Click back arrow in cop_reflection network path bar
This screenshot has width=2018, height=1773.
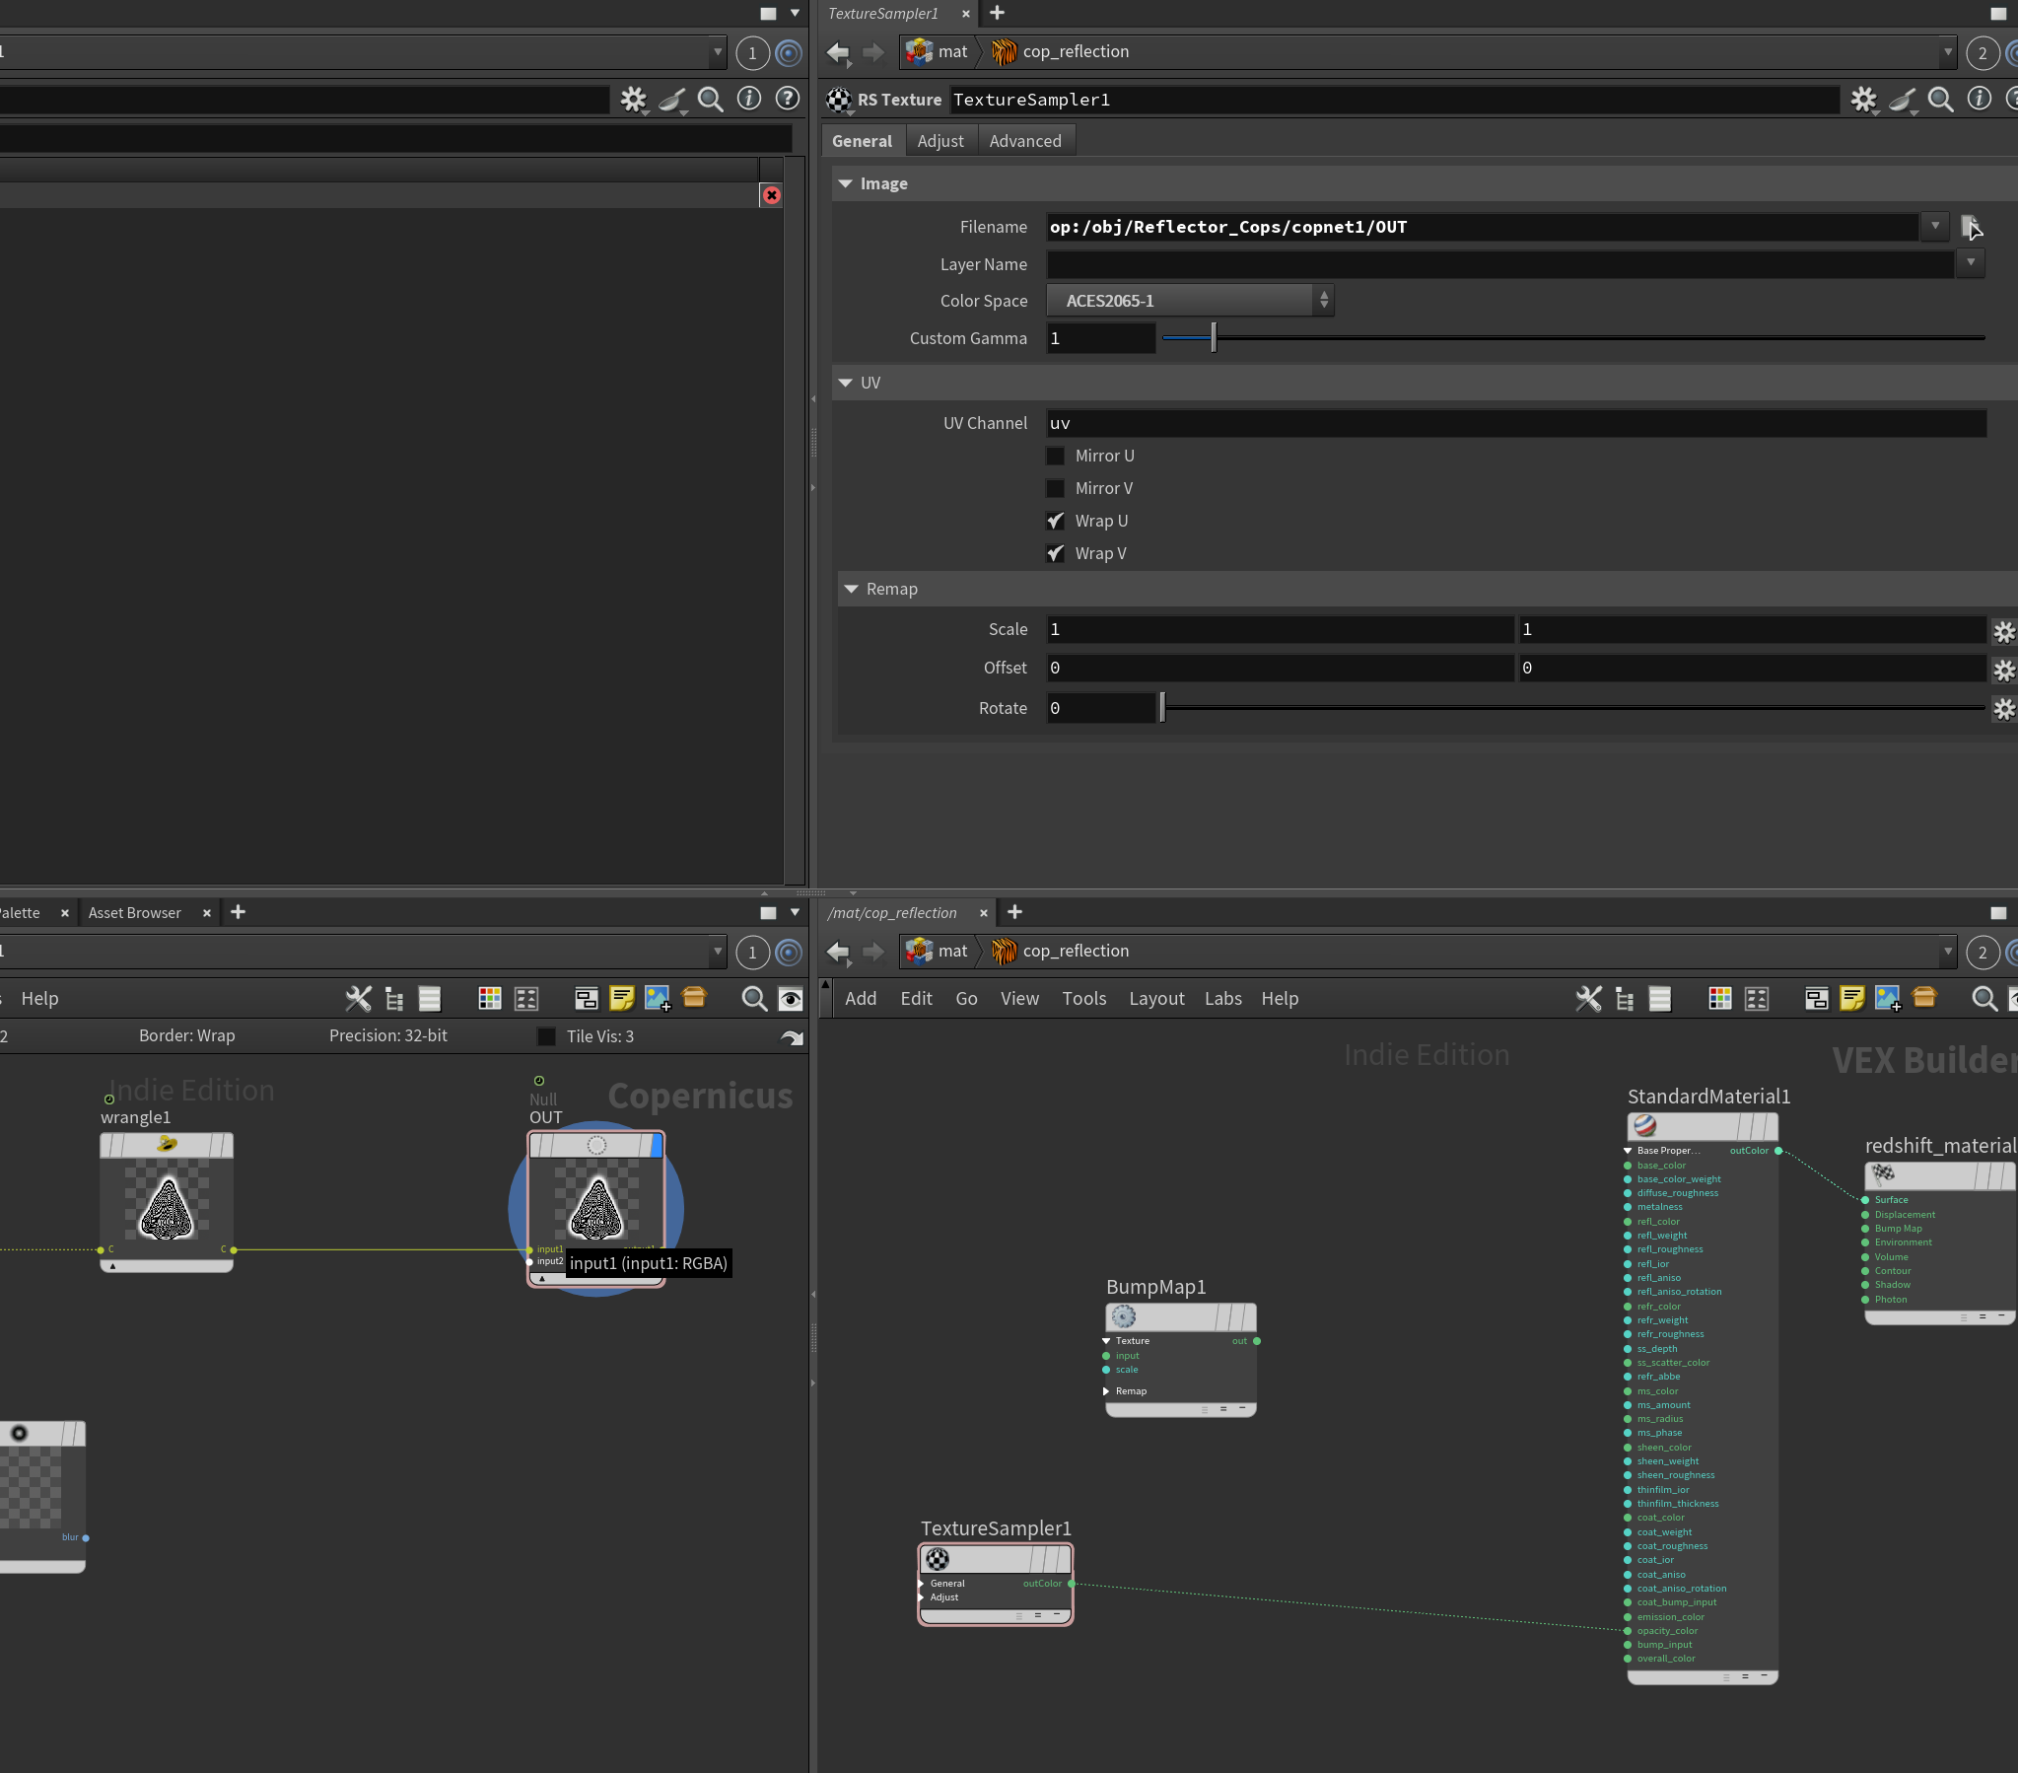pos(837,952)
